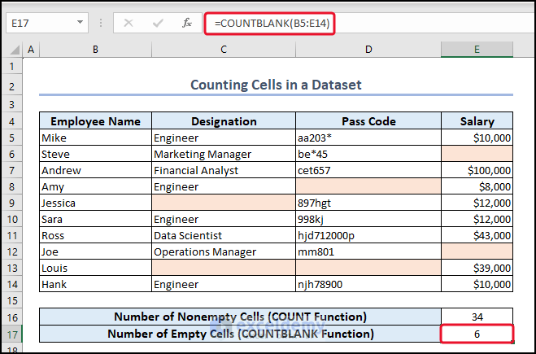
Task: Select the row 4 header
Action: coord(11,121)
